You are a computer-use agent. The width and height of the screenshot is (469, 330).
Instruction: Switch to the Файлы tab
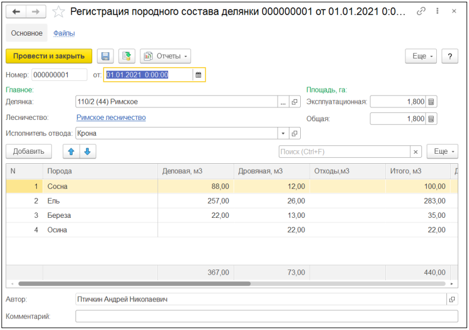(64, 33)
